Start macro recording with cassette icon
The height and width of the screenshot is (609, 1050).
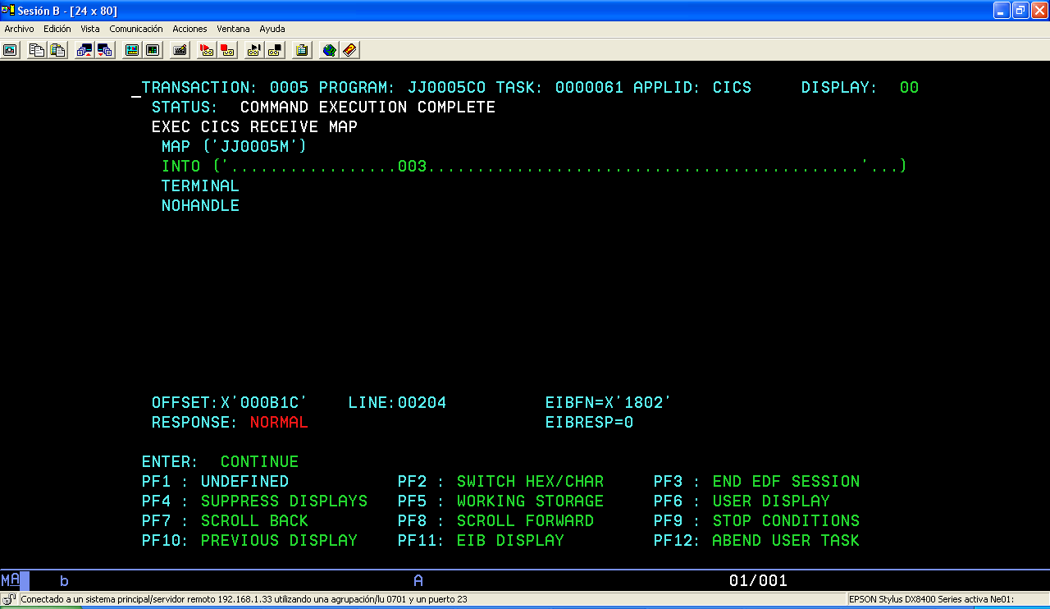click(205, 50)
